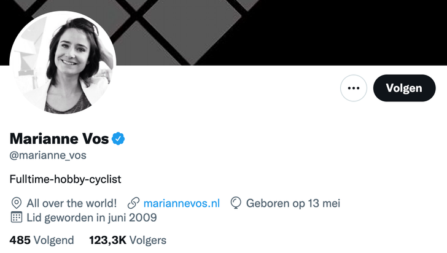Click the Marianne Vos display name
The height and width of the screenshot is (253, 447).
click(59, 139)
